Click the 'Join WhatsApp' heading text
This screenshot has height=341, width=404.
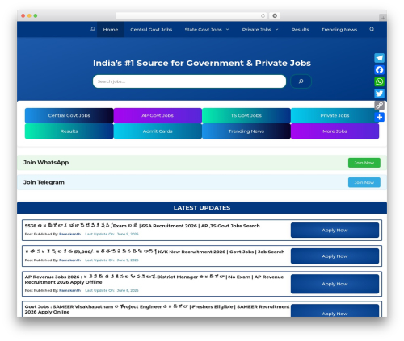pos(46,162)
